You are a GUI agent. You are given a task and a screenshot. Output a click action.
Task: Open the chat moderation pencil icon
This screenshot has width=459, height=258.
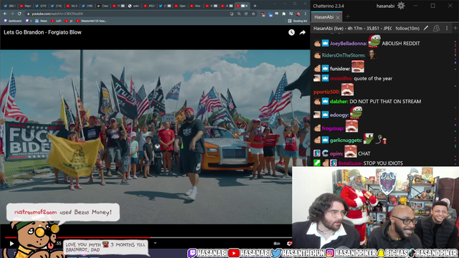426,28
